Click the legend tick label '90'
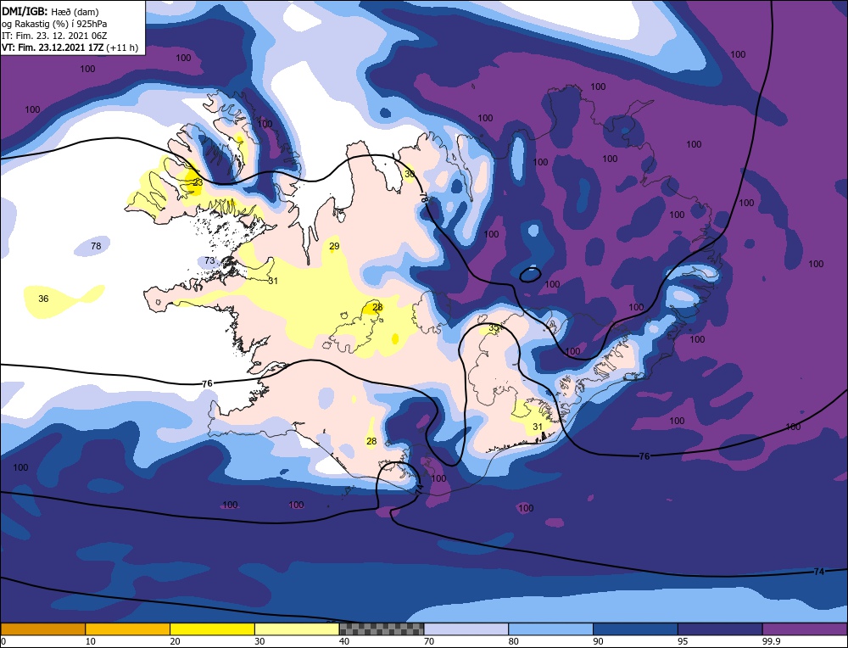Screen dimensions: 848x648 click(x=598, y=641)
